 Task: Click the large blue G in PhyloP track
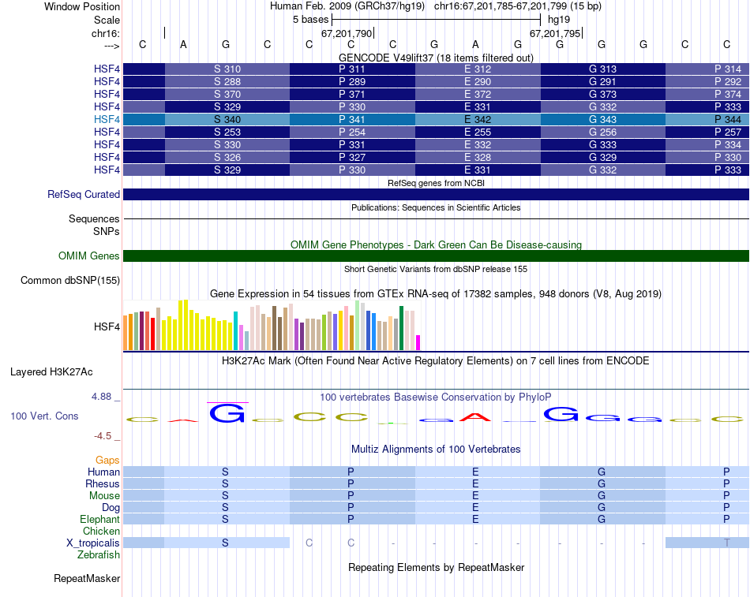coord(227,413)
